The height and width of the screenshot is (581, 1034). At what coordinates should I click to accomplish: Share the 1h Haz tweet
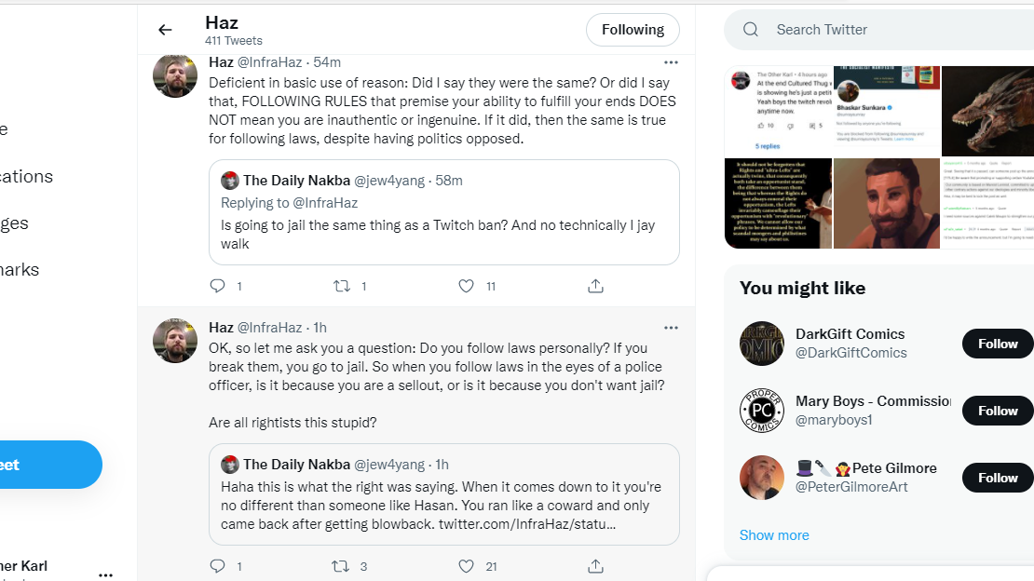[x=595, y=566]
